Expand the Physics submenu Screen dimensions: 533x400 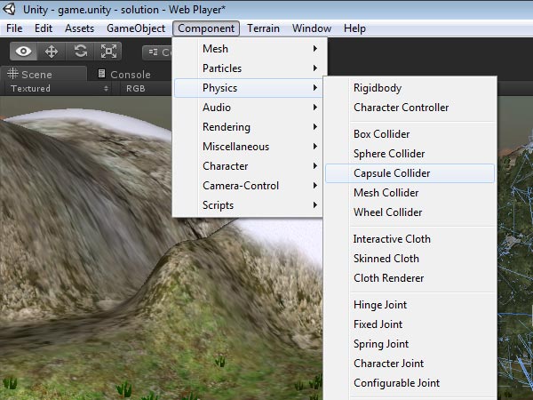248,88
